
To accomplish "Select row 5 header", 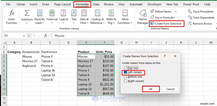I will click(4, 66).
